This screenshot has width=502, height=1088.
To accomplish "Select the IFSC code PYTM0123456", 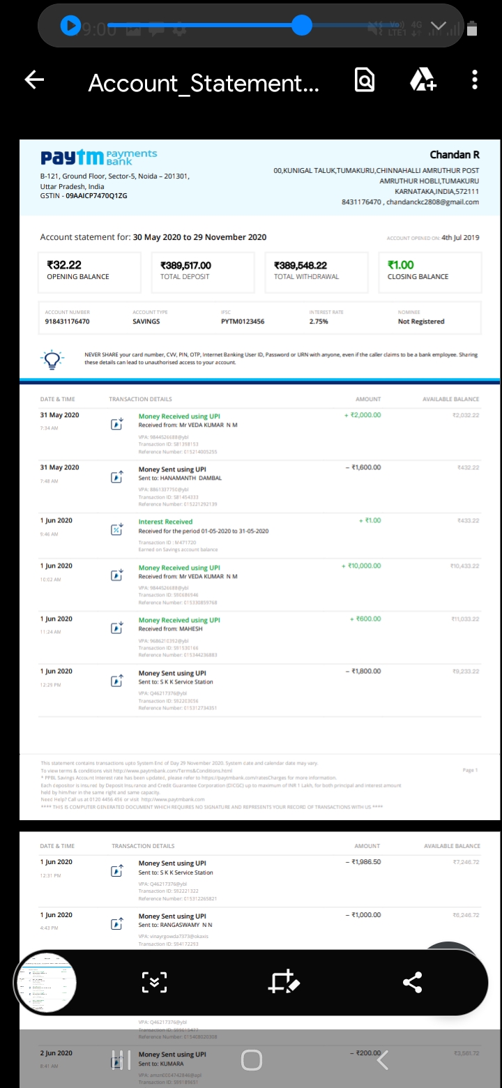I will point(243,322).
